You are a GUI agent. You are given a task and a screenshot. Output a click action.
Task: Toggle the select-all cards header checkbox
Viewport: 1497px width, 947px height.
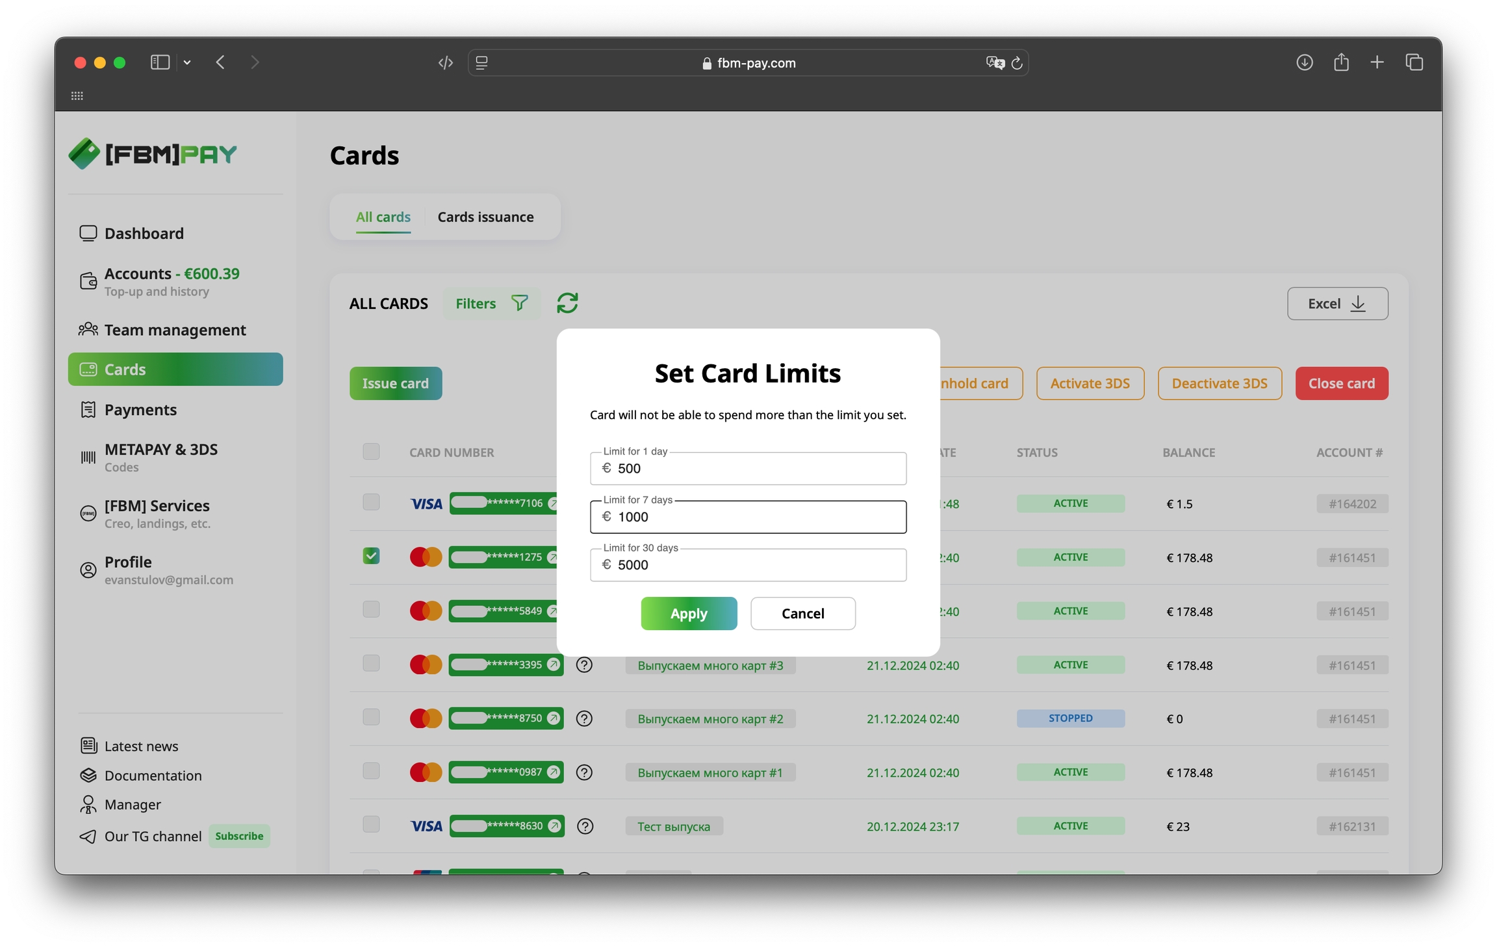pyautogui.click(x=371, y=451)
